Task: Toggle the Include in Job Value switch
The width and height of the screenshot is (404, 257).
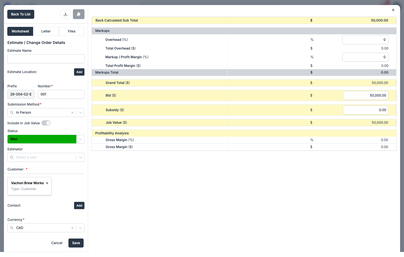Action: pos(46,123)
